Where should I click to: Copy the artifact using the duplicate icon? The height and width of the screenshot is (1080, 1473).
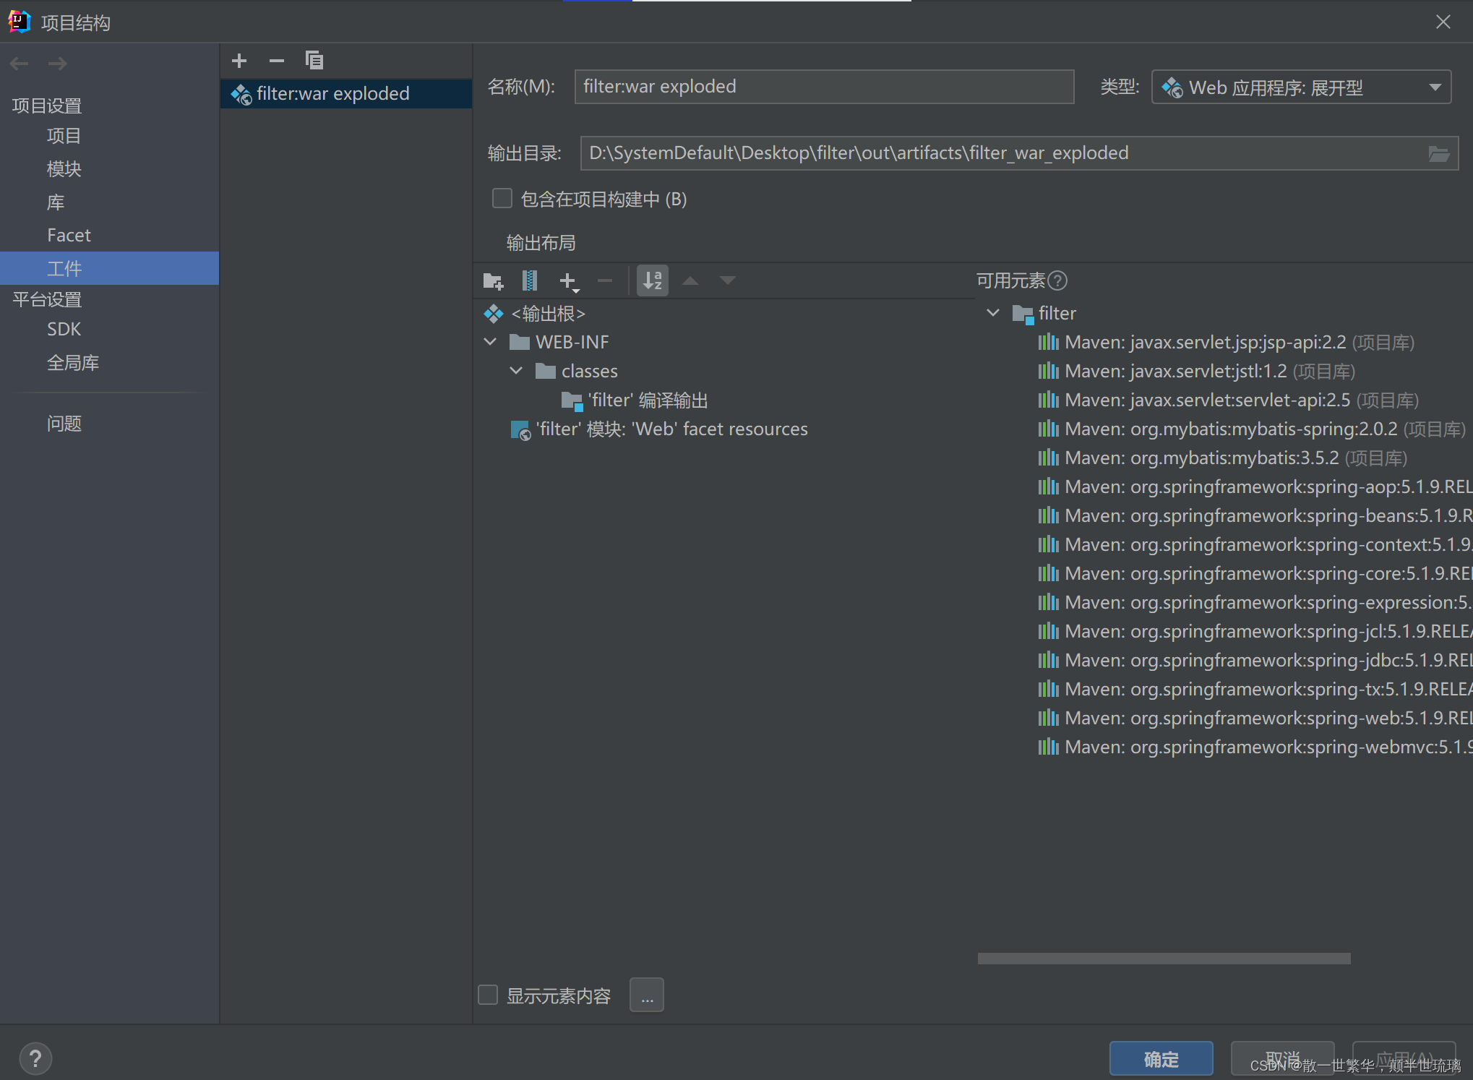[314, 61]
